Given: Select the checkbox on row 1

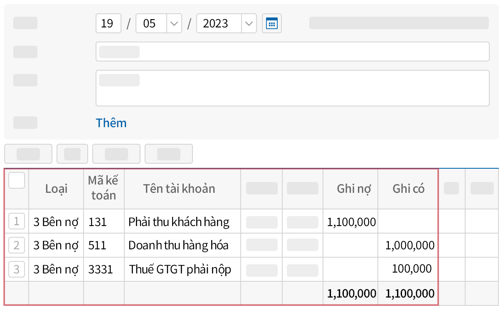Looking at the screenshot, I should pyautogui.click(x=17, y=221).
